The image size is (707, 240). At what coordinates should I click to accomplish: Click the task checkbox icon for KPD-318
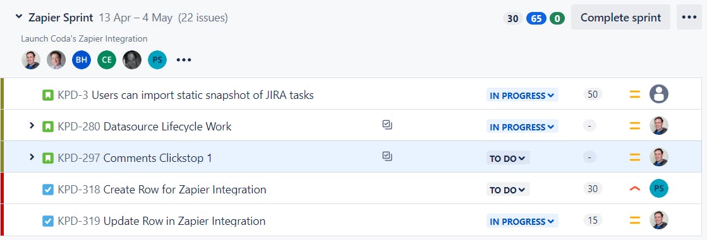click(x=48, y=190)
